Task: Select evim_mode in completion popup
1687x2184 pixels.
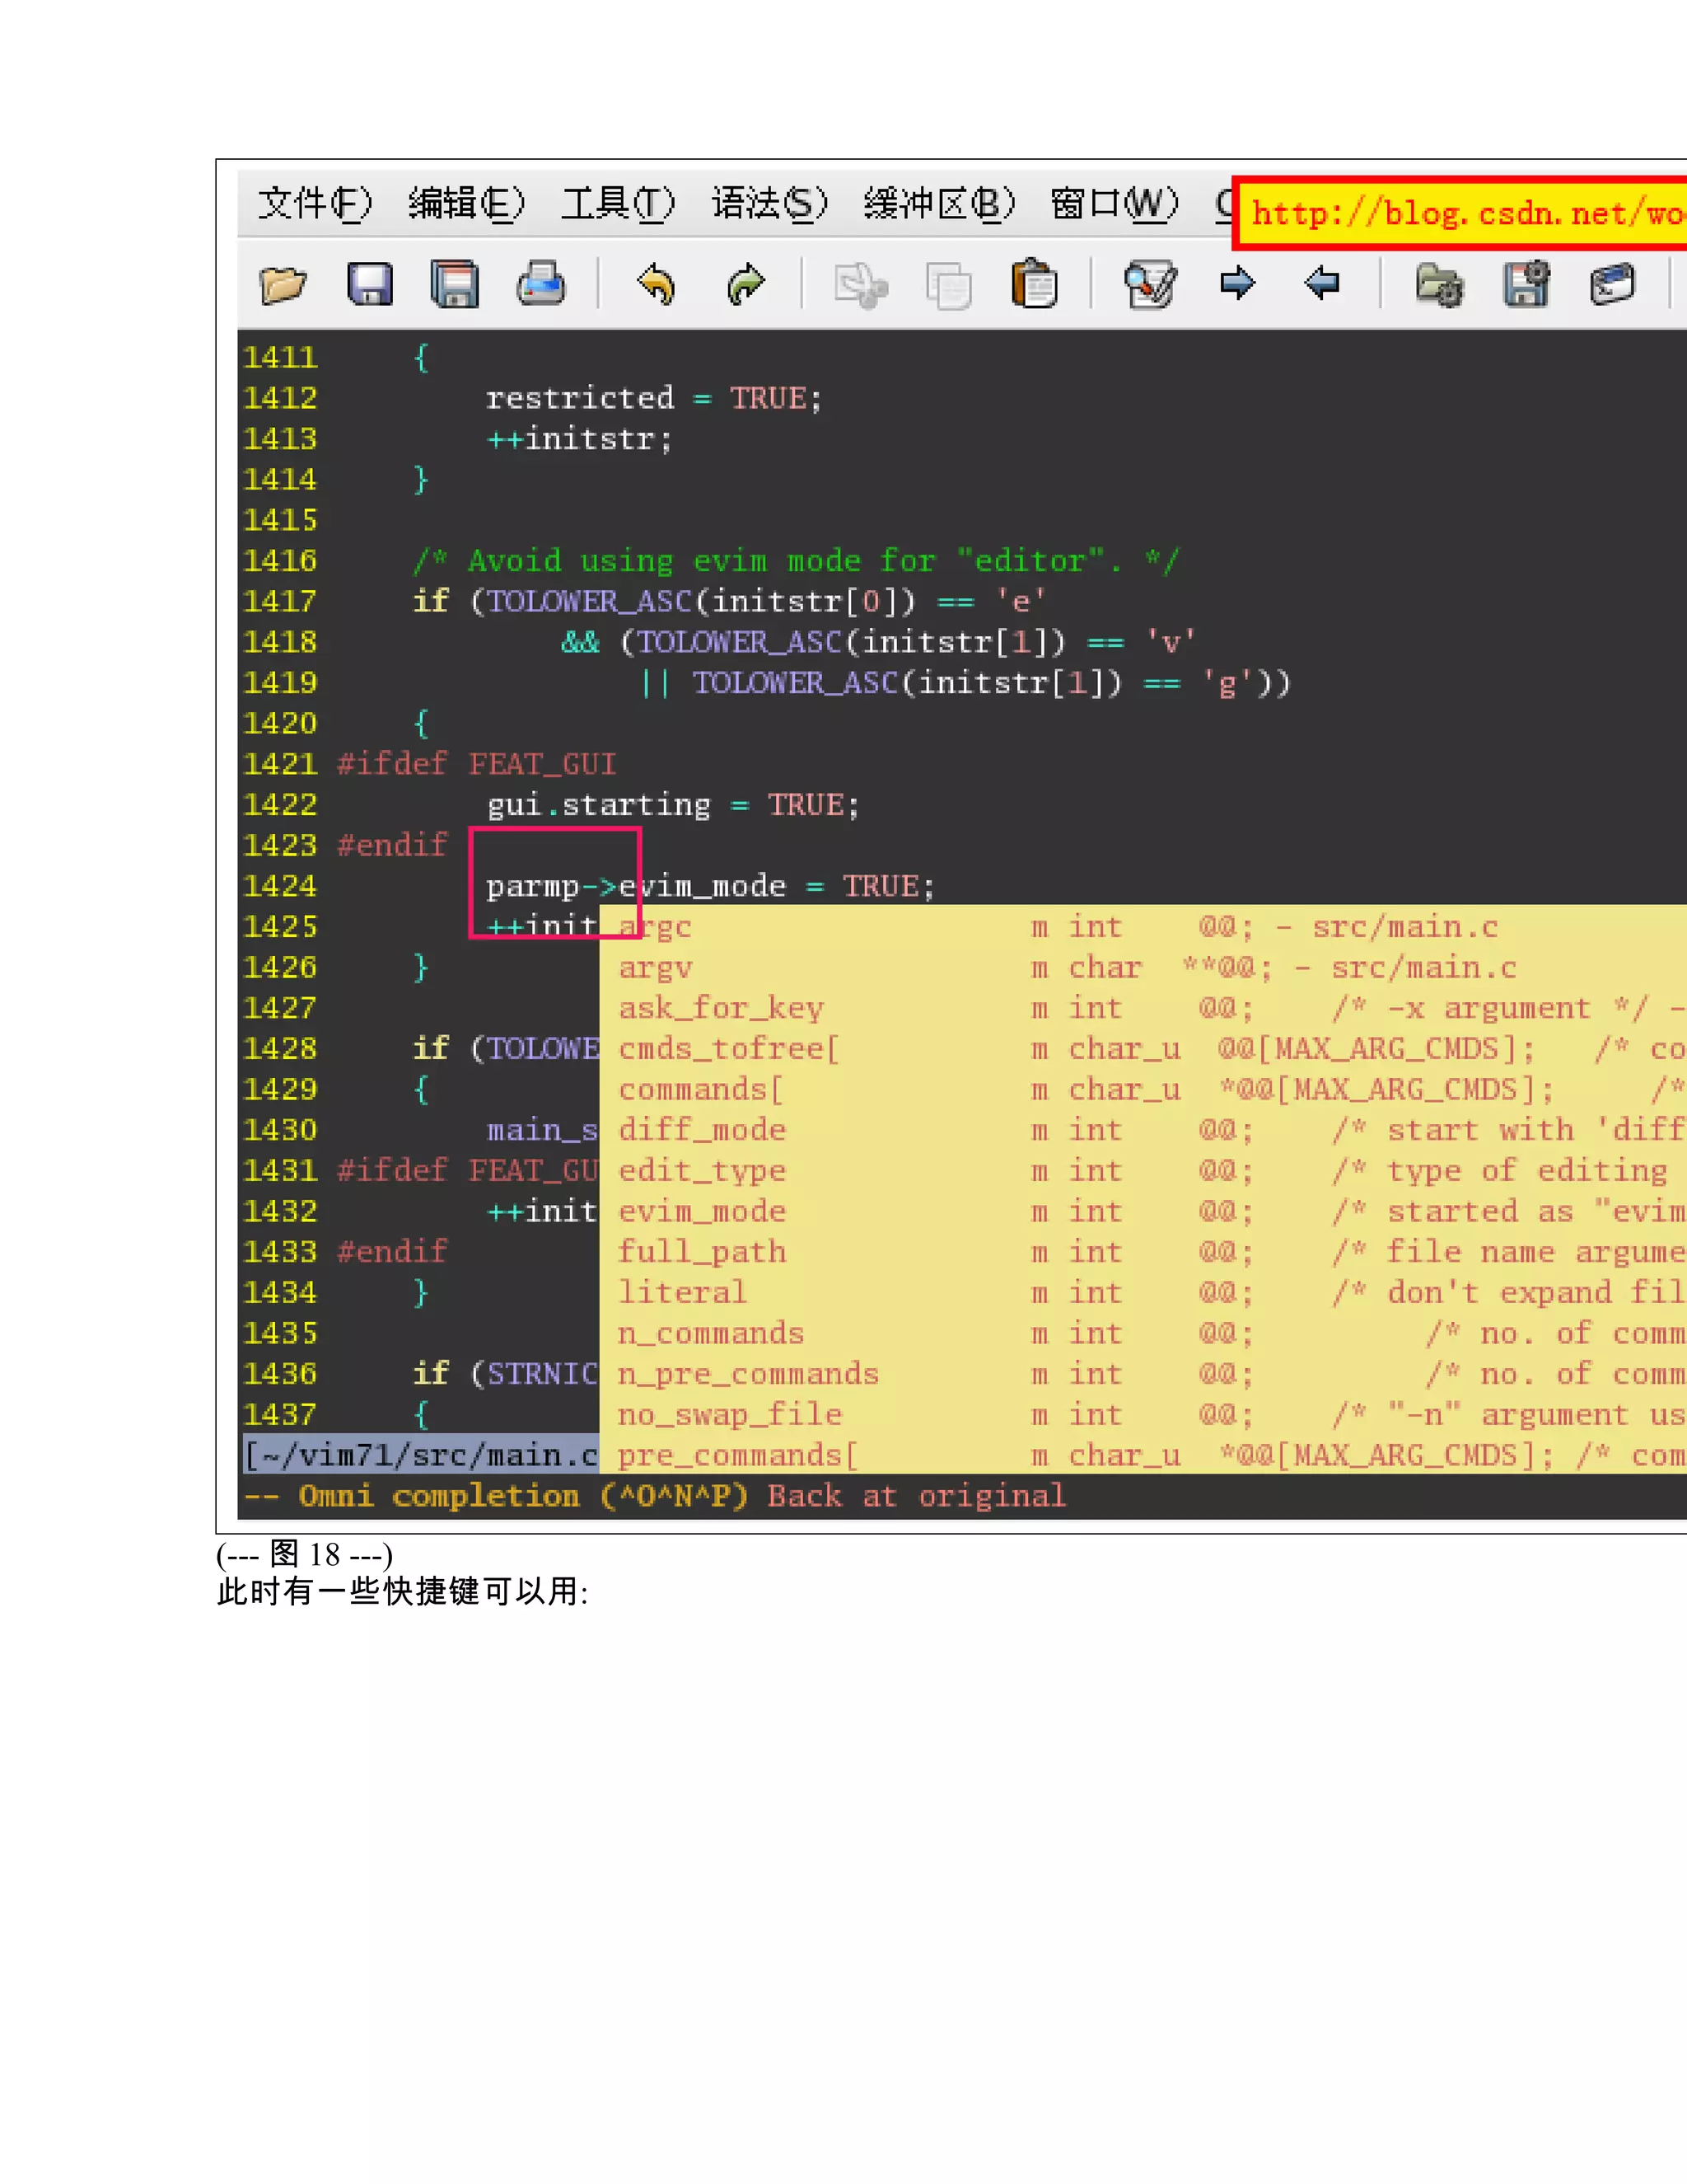Action: tap(702, 1212)
